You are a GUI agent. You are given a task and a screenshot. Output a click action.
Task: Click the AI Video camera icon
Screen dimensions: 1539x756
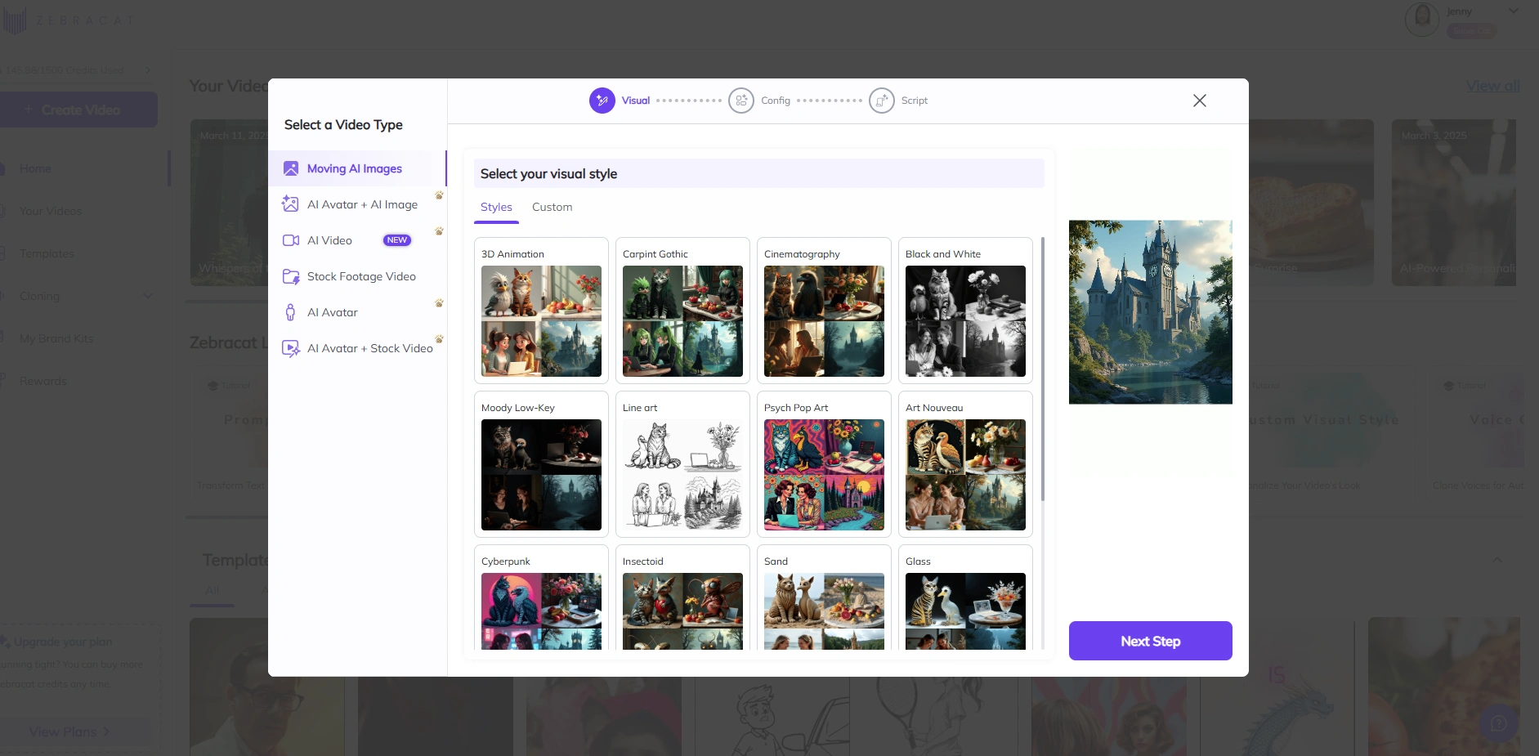pos(291,240)
